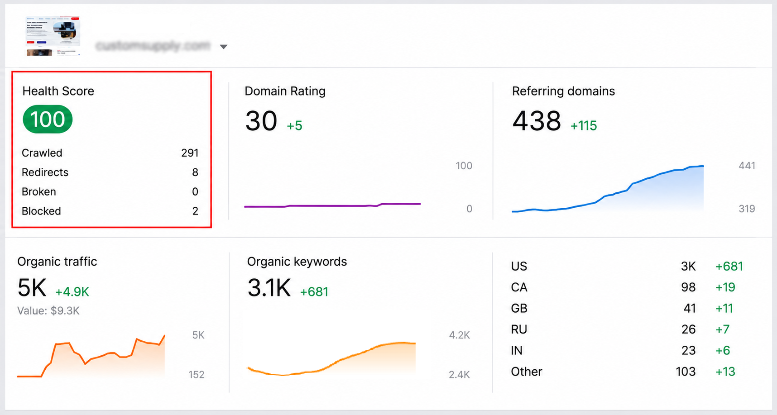Click the Redirects label
777x415 pixels.
point(45,172)
